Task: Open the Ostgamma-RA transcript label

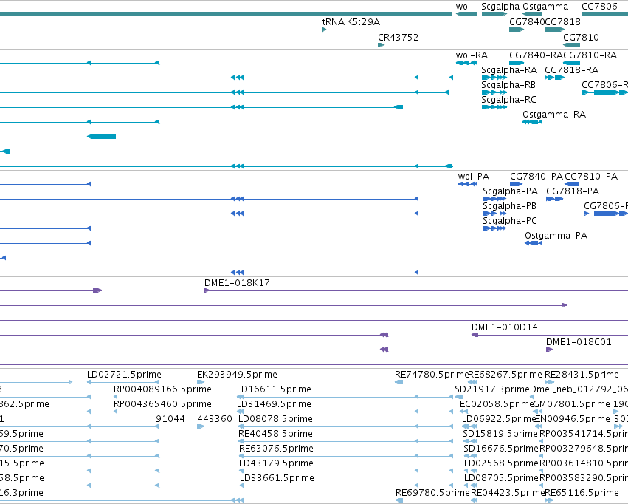Action: 554,115
